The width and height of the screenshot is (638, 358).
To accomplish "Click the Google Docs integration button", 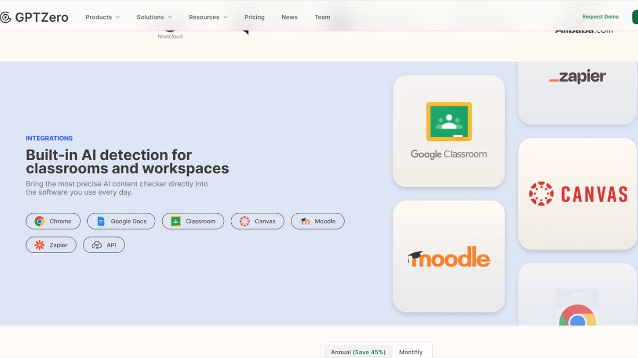I will pyautogui.click(x=121, y=221).
